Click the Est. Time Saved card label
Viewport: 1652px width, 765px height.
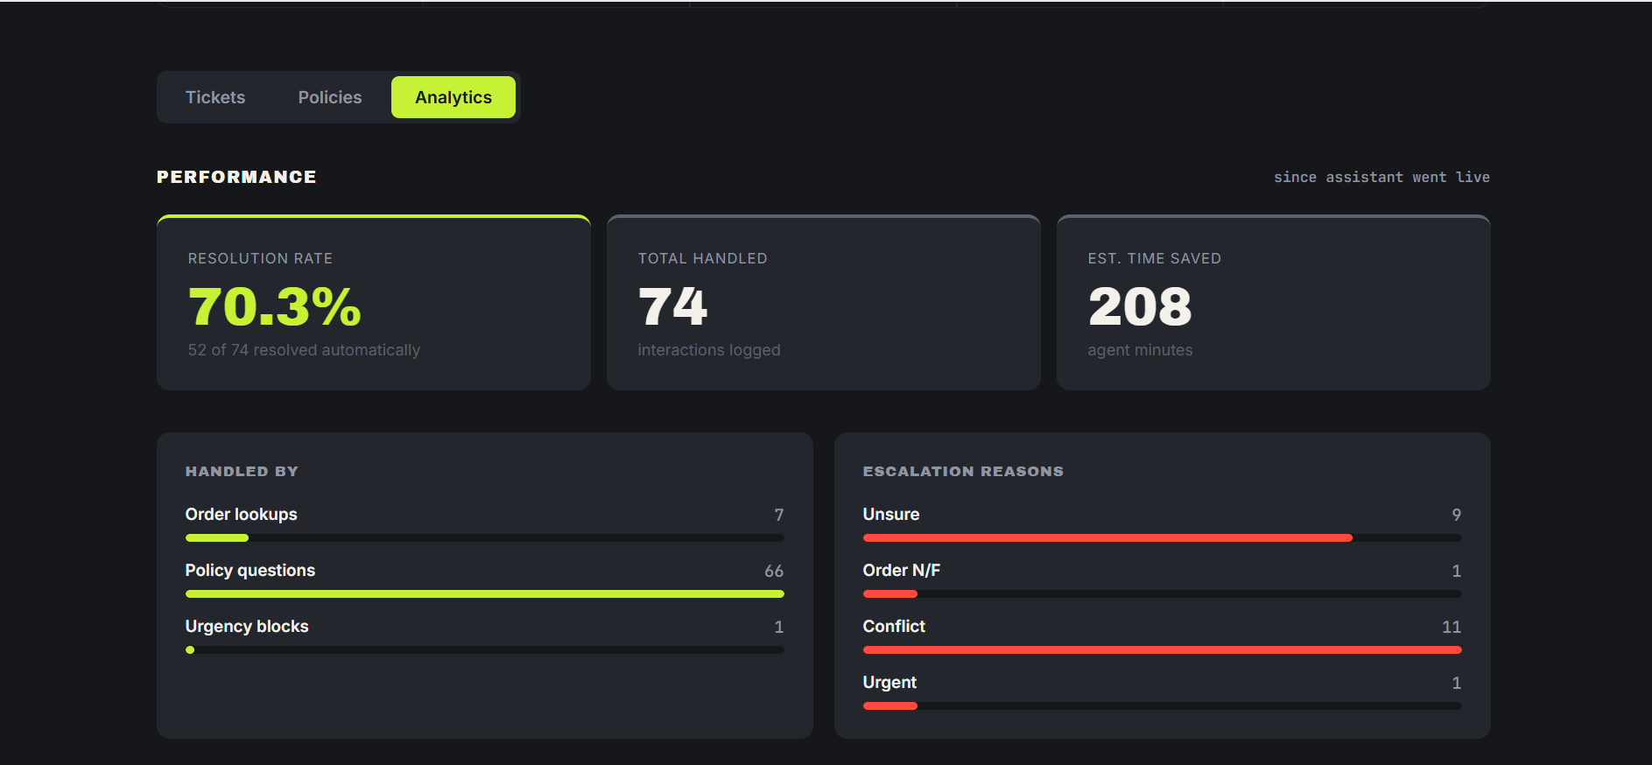click(1155, 258)
